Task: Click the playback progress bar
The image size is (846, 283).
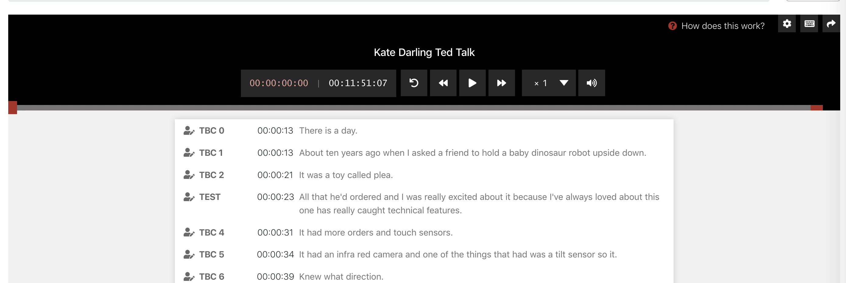Action: pyautogui.click(x=423, y=107)
